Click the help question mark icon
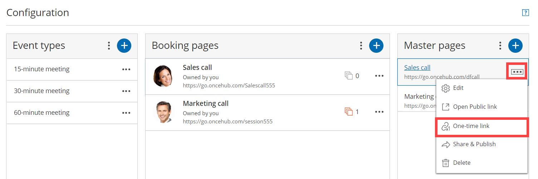Viewport: 538px width, 179px height. tap(525, 13)
